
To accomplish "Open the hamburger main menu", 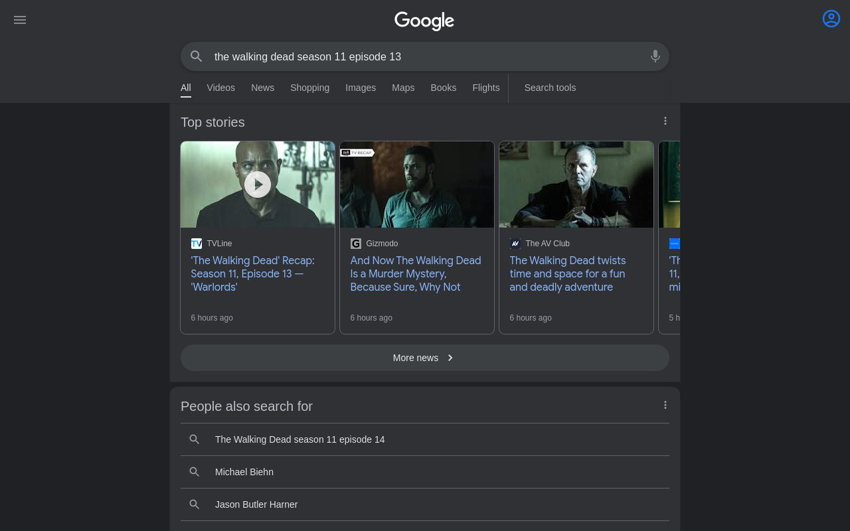I will pos(20,20).
